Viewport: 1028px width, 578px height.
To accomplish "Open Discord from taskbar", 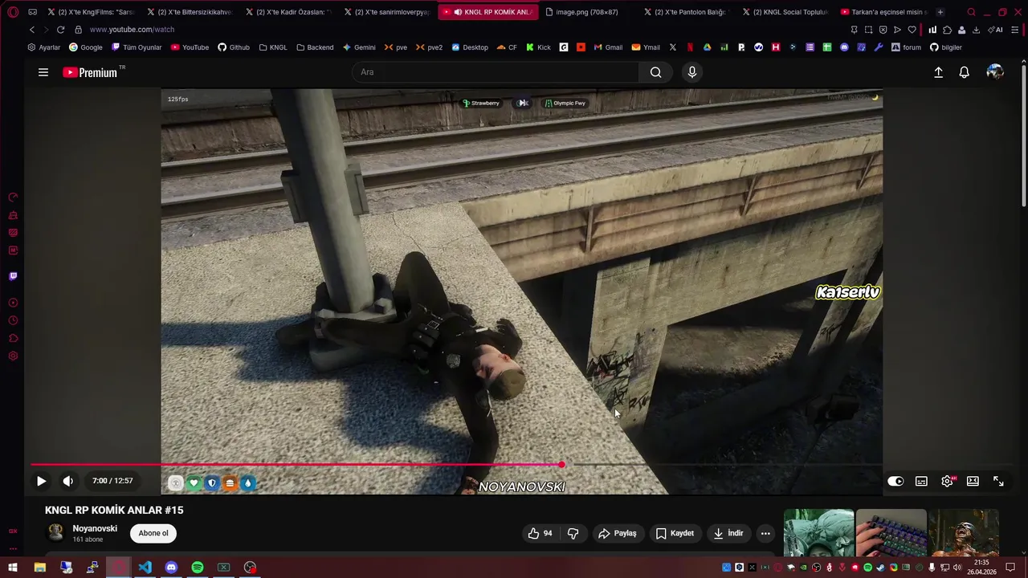I will point(171,568).
